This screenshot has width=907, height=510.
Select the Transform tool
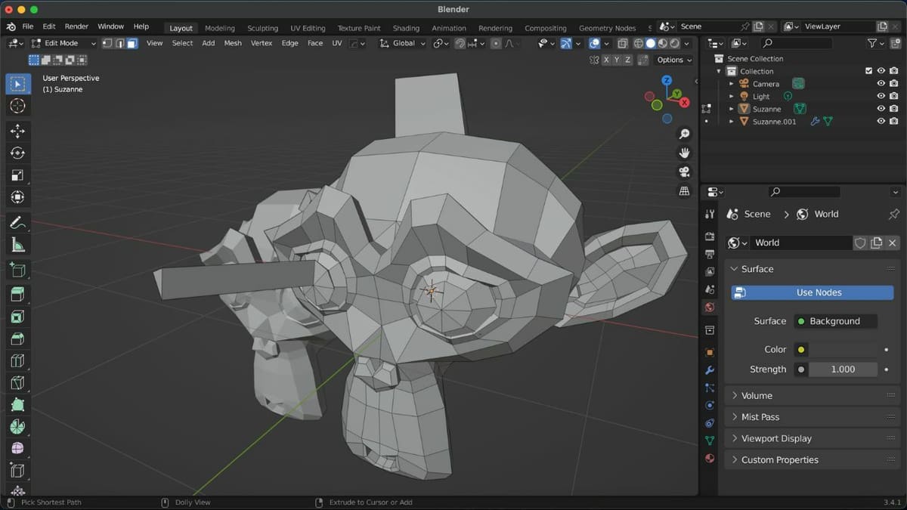18,197
